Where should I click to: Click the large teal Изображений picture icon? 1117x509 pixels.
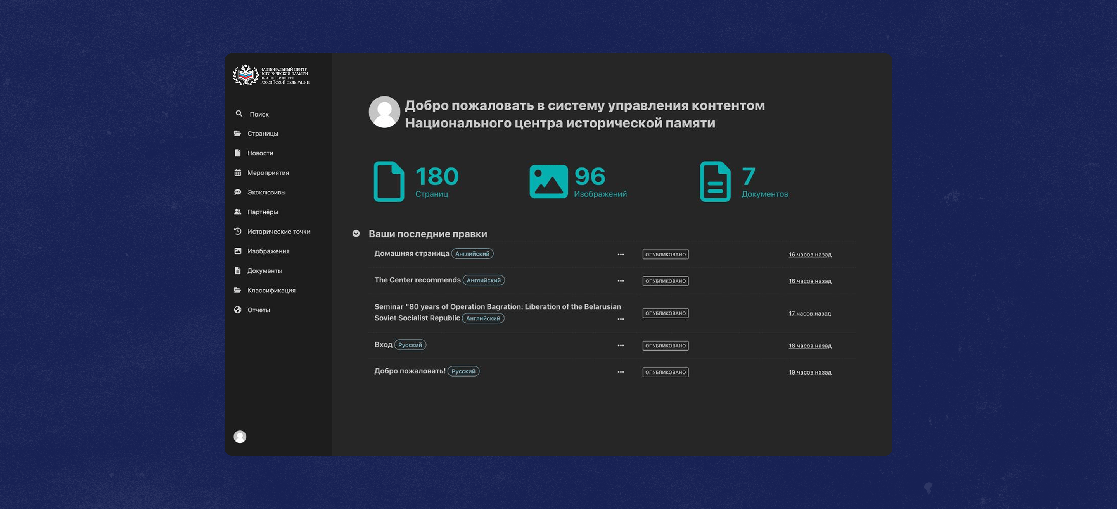(x=548, y=182)
